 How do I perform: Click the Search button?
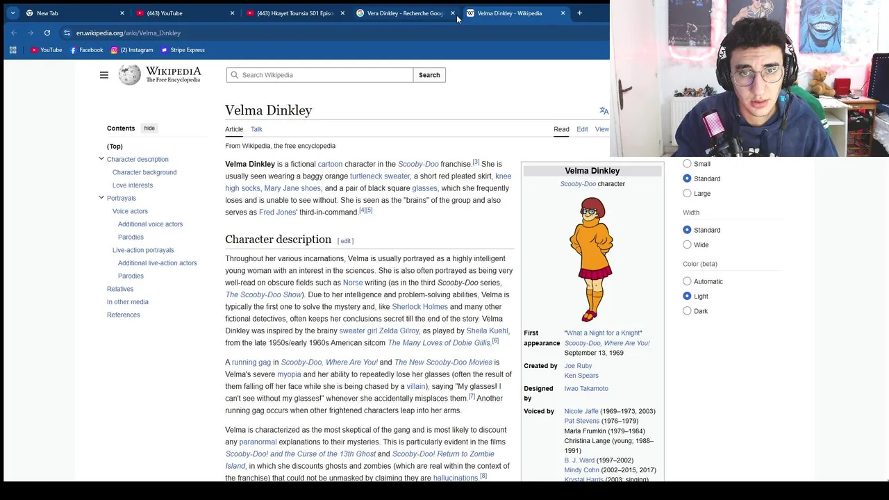(x=429, y=75)
